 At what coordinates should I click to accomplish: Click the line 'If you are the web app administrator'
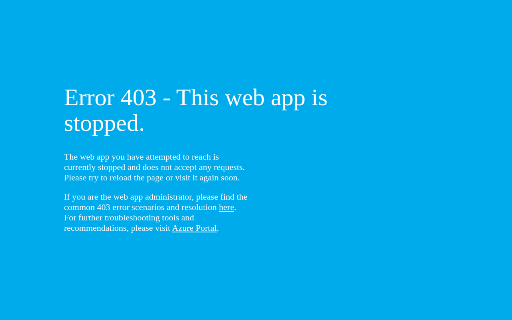(x=156, y=197)
